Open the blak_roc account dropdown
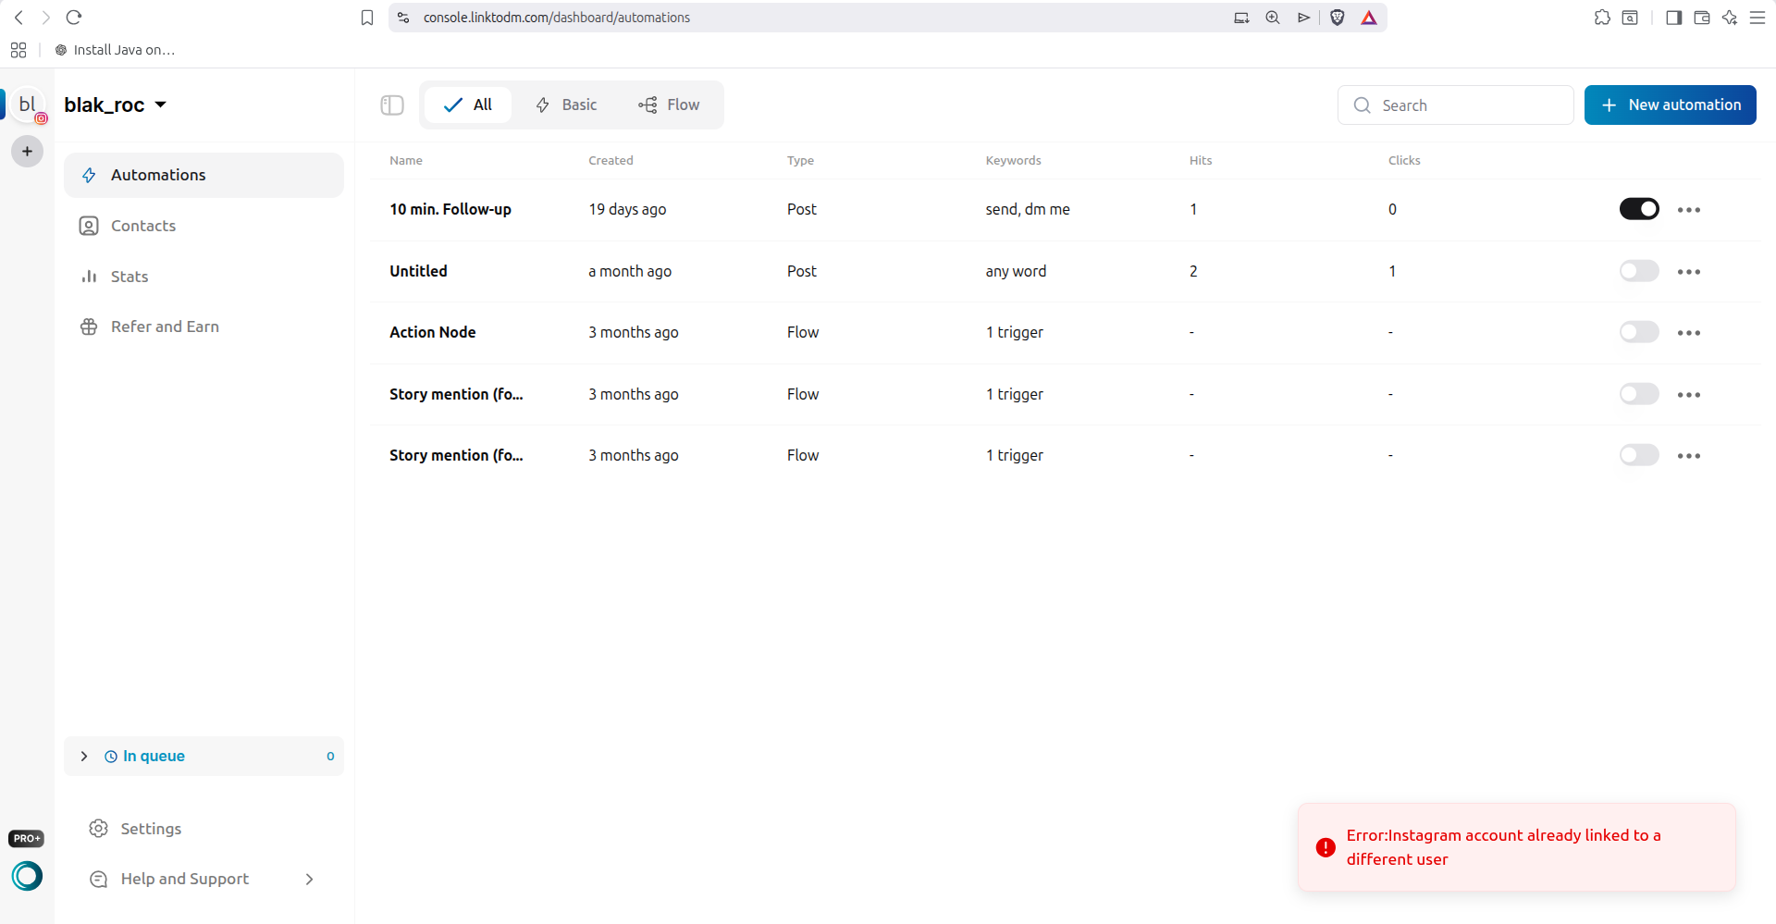The image size is (1776, 924). click(x=116, y=105)
